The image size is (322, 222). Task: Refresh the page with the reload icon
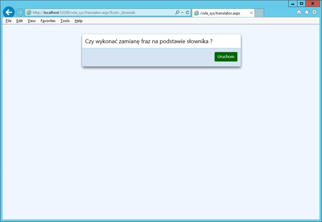[x=187, y=13]
